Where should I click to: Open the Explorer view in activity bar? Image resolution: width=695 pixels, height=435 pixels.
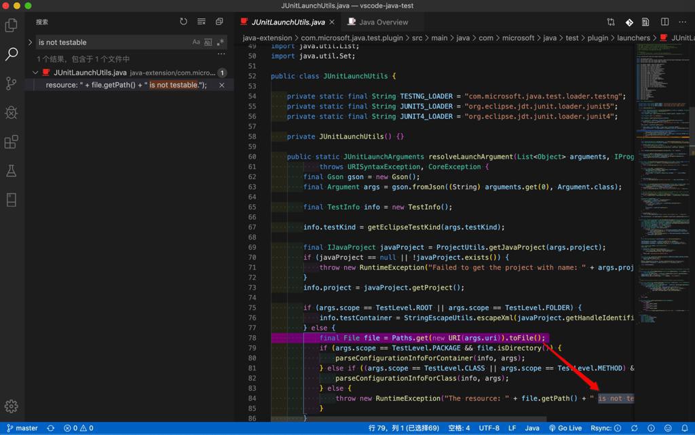(12, 25)
